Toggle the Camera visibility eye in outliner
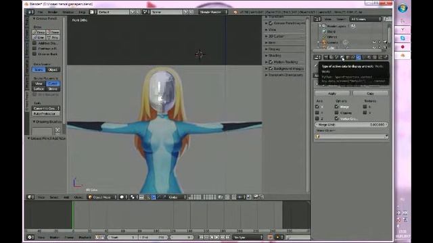The height and width of the screenshot is (243, 433). (374, 43)
